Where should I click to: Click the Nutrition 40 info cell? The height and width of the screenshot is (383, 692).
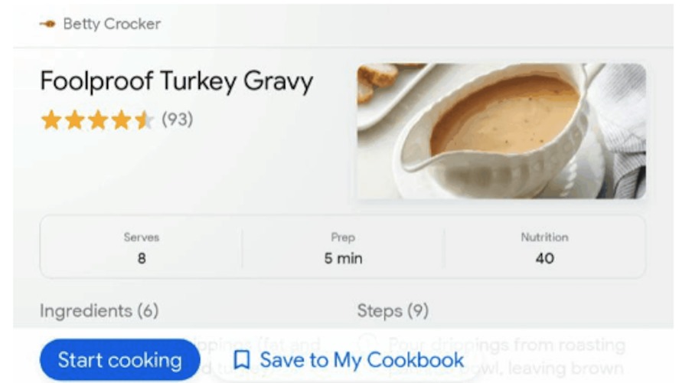pyautogui.click(x=544, y=248)
